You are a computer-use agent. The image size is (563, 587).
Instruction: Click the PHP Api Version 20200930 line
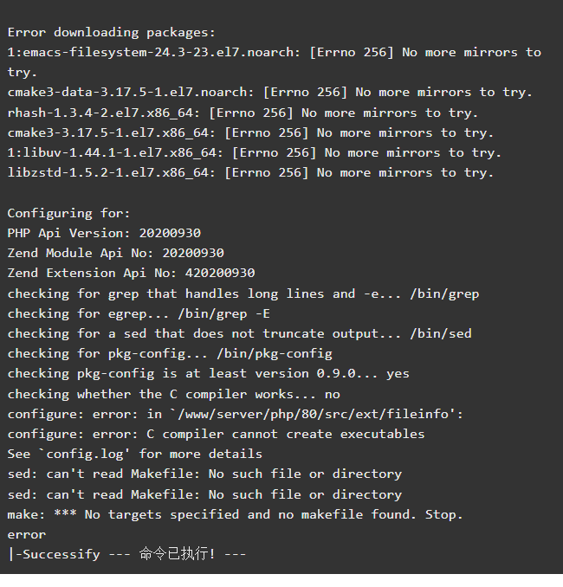[x=104, y=233]
